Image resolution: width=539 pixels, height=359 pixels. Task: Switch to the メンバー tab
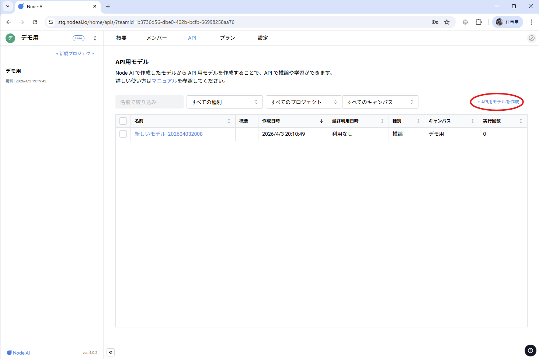[x=157, y=38]
